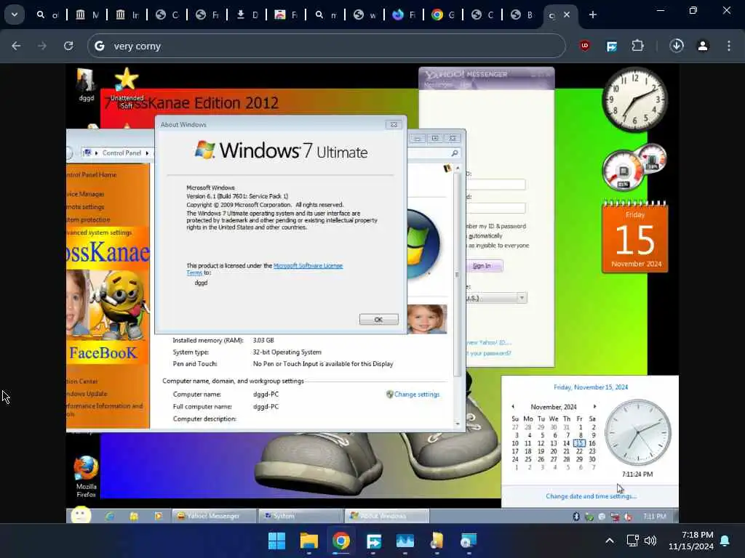
Task: Open Chrome on the Windows 11 taskbar
Action: click(x=341, y=541)
